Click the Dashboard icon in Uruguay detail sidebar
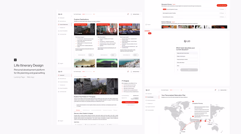This screenshot has height=134, width=241. click(59, 75)
